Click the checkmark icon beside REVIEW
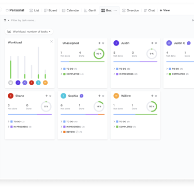 [x=77, y=132]
